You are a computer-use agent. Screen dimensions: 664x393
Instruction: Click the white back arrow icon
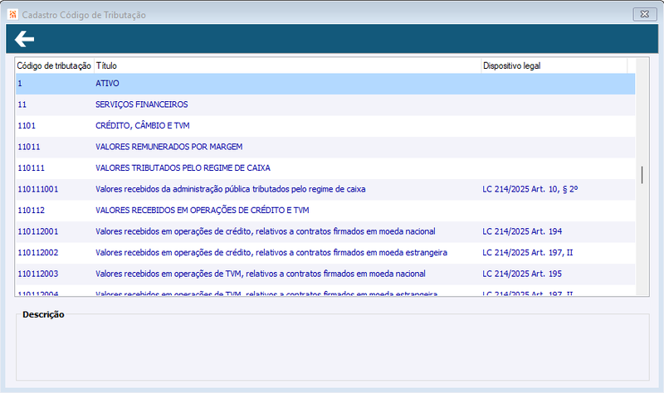pyautogui.click(x=24, y=39)
